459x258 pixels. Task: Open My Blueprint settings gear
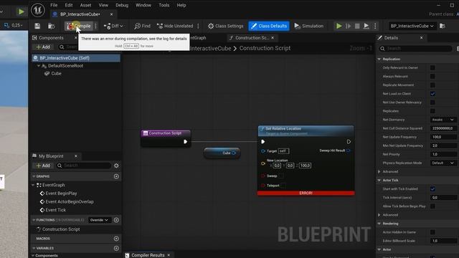pyautogui.click(x=116, y=166)
